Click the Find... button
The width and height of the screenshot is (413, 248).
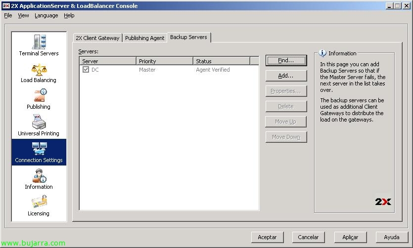(x=286, y=60)
